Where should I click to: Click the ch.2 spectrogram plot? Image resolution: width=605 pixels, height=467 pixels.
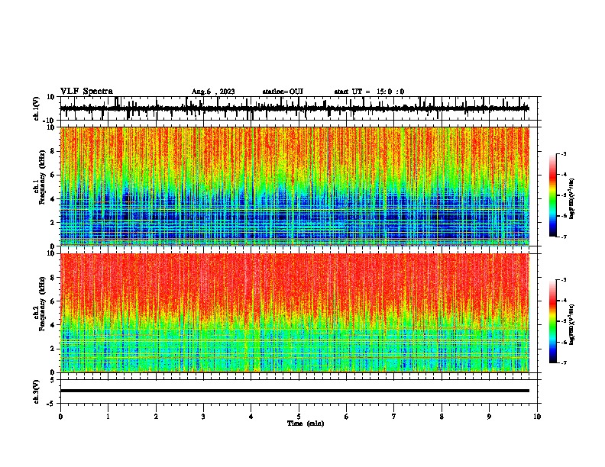pyautogui.click(x=294, y=313)
